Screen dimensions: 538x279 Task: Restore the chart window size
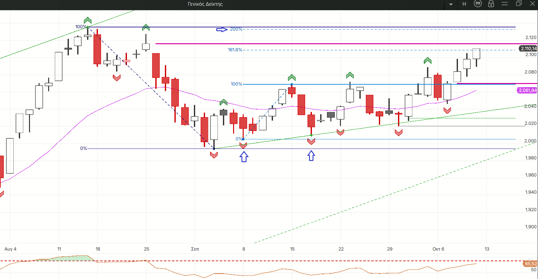pyautogui.click(x=519, y=3)
